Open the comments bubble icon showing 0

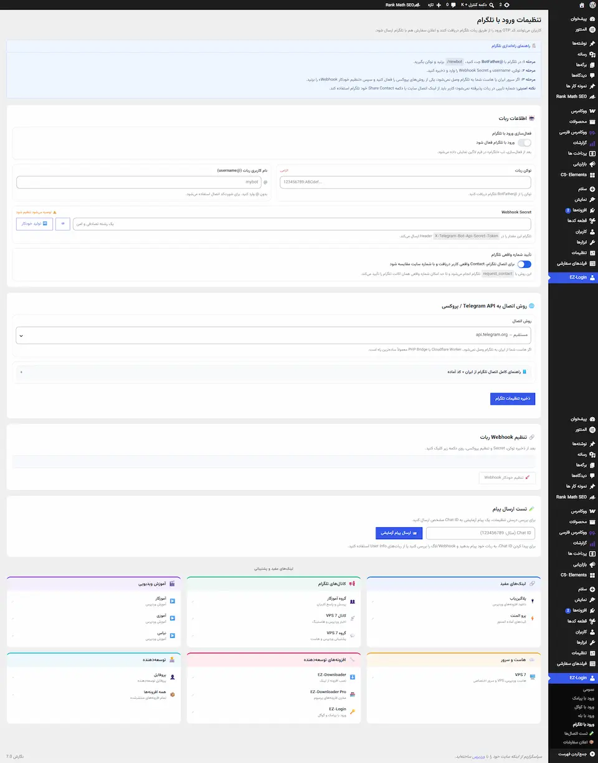[x=454, y=4]
